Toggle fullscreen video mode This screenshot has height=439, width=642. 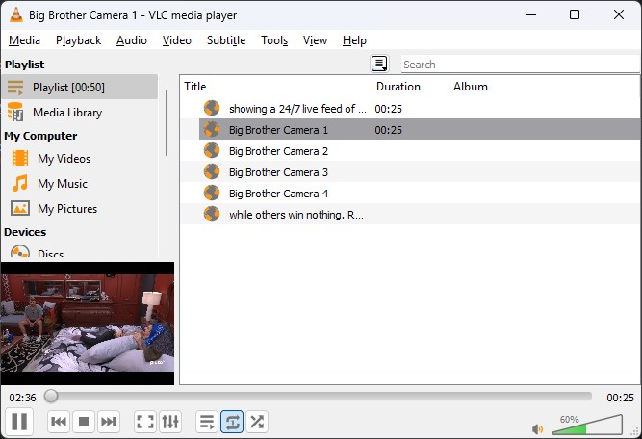[x=145, y=422]
